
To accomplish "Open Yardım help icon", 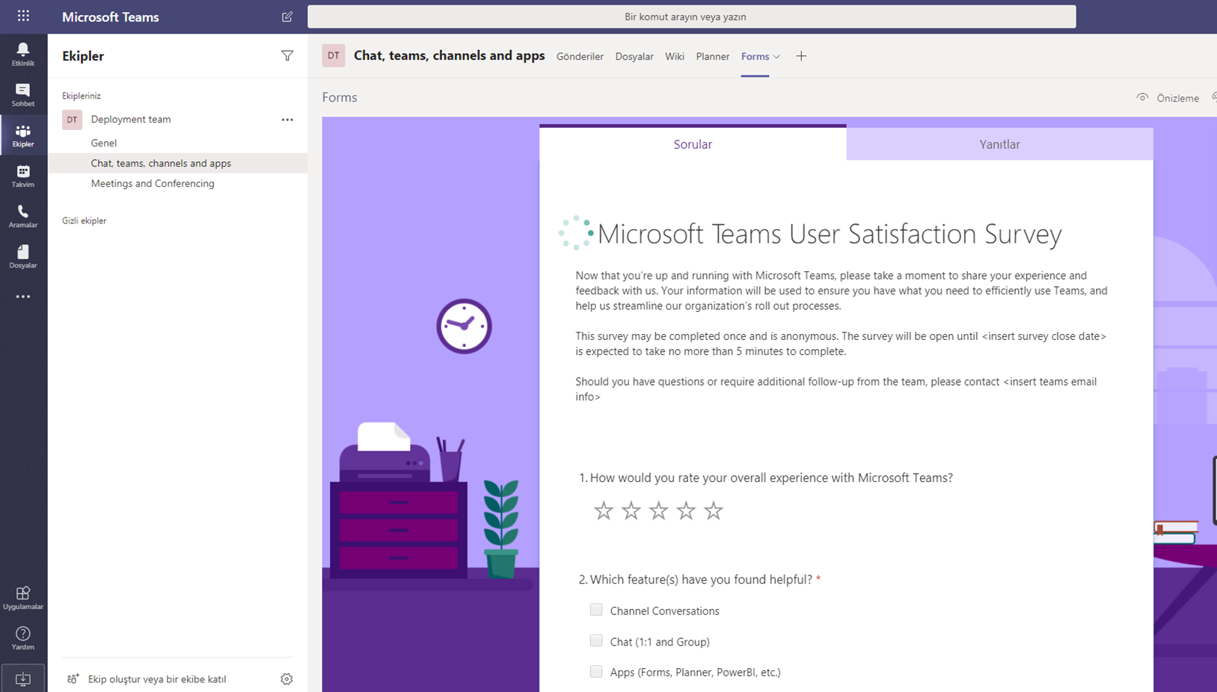I will coord(23,638).
